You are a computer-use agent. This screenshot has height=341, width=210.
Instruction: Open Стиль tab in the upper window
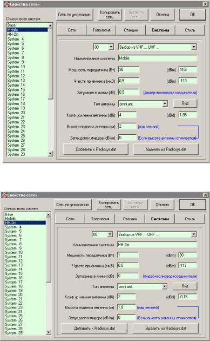pos(190,30)
